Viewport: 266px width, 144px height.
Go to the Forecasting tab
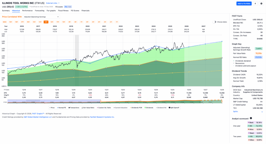click(x=39, y=11)
